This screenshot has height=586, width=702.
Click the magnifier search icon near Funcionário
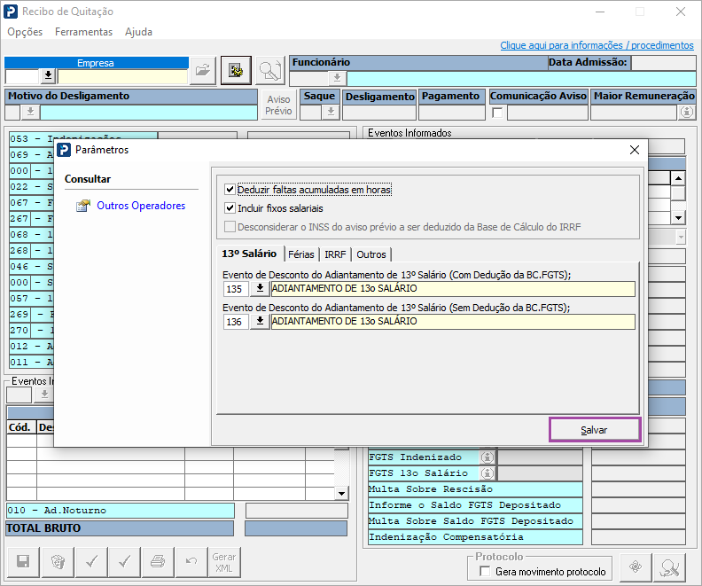269,71
